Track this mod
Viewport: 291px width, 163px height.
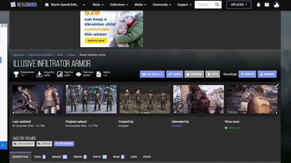(x=175, y=74)
